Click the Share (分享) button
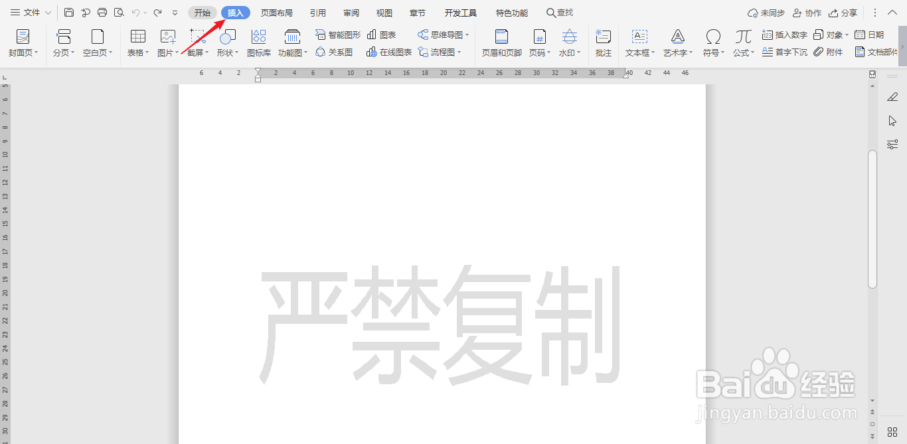907x444 pixels. pyautogui.click(x=843, y=13)
